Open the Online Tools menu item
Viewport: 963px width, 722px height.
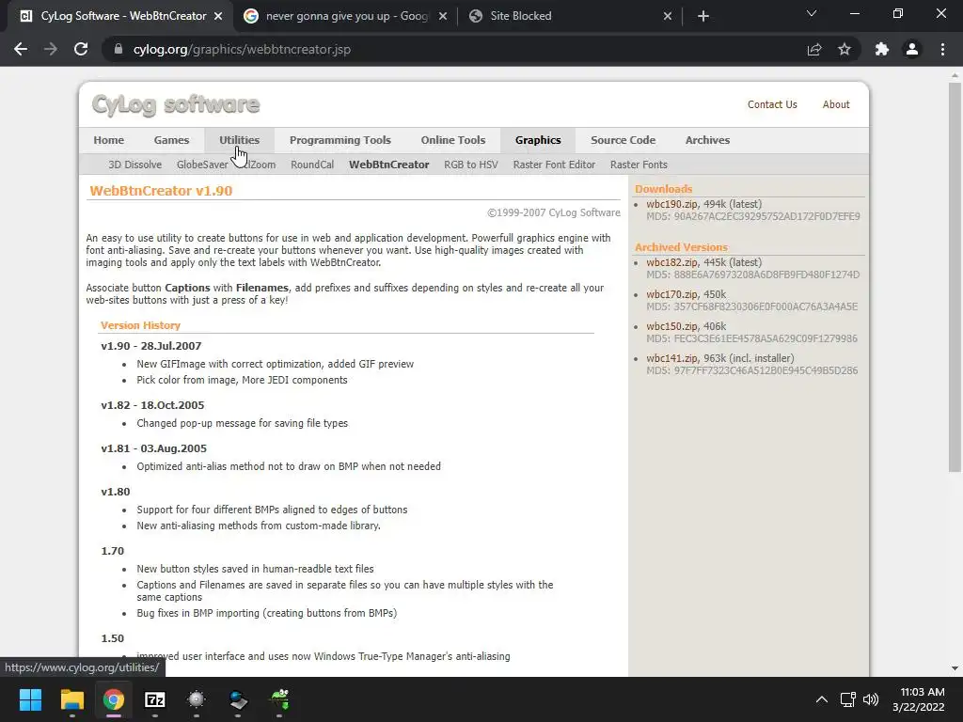tap(453, 140)
